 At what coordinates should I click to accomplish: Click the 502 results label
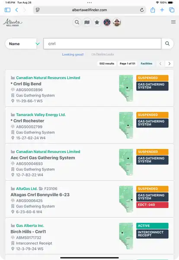coord(107,64)
